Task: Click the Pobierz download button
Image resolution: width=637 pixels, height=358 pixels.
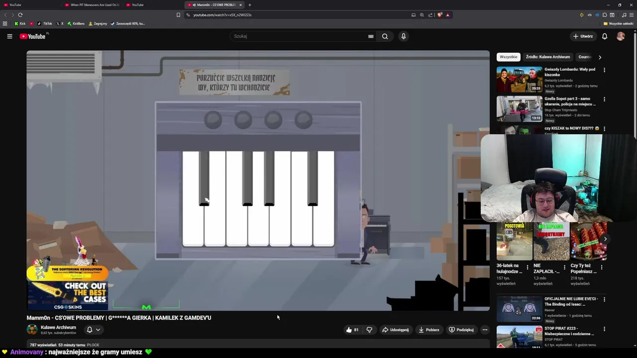Action: [x=429, y=330]
